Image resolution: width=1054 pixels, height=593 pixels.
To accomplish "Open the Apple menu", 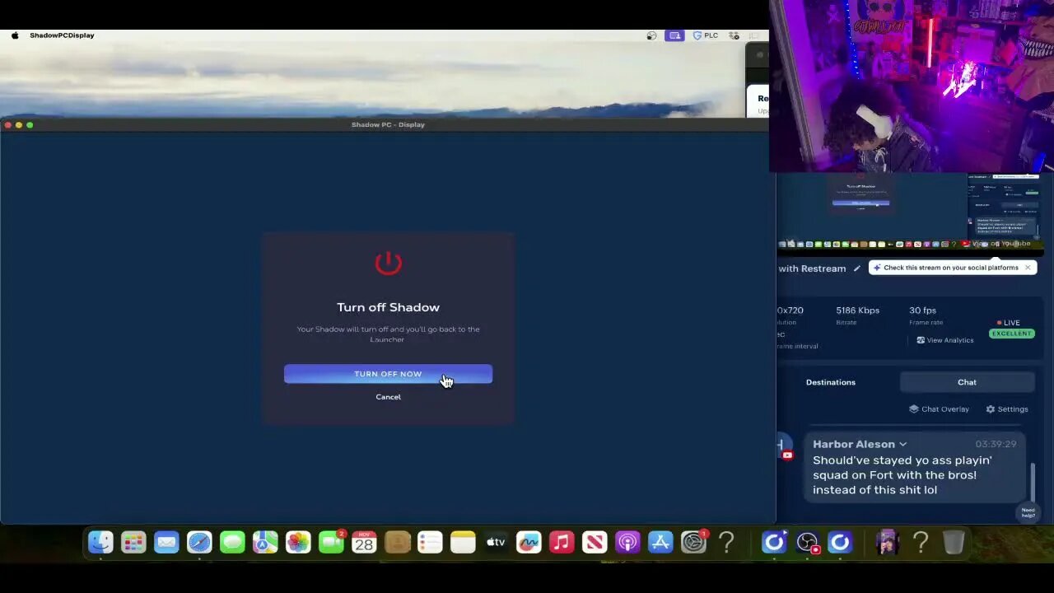I will coord(15,35).
